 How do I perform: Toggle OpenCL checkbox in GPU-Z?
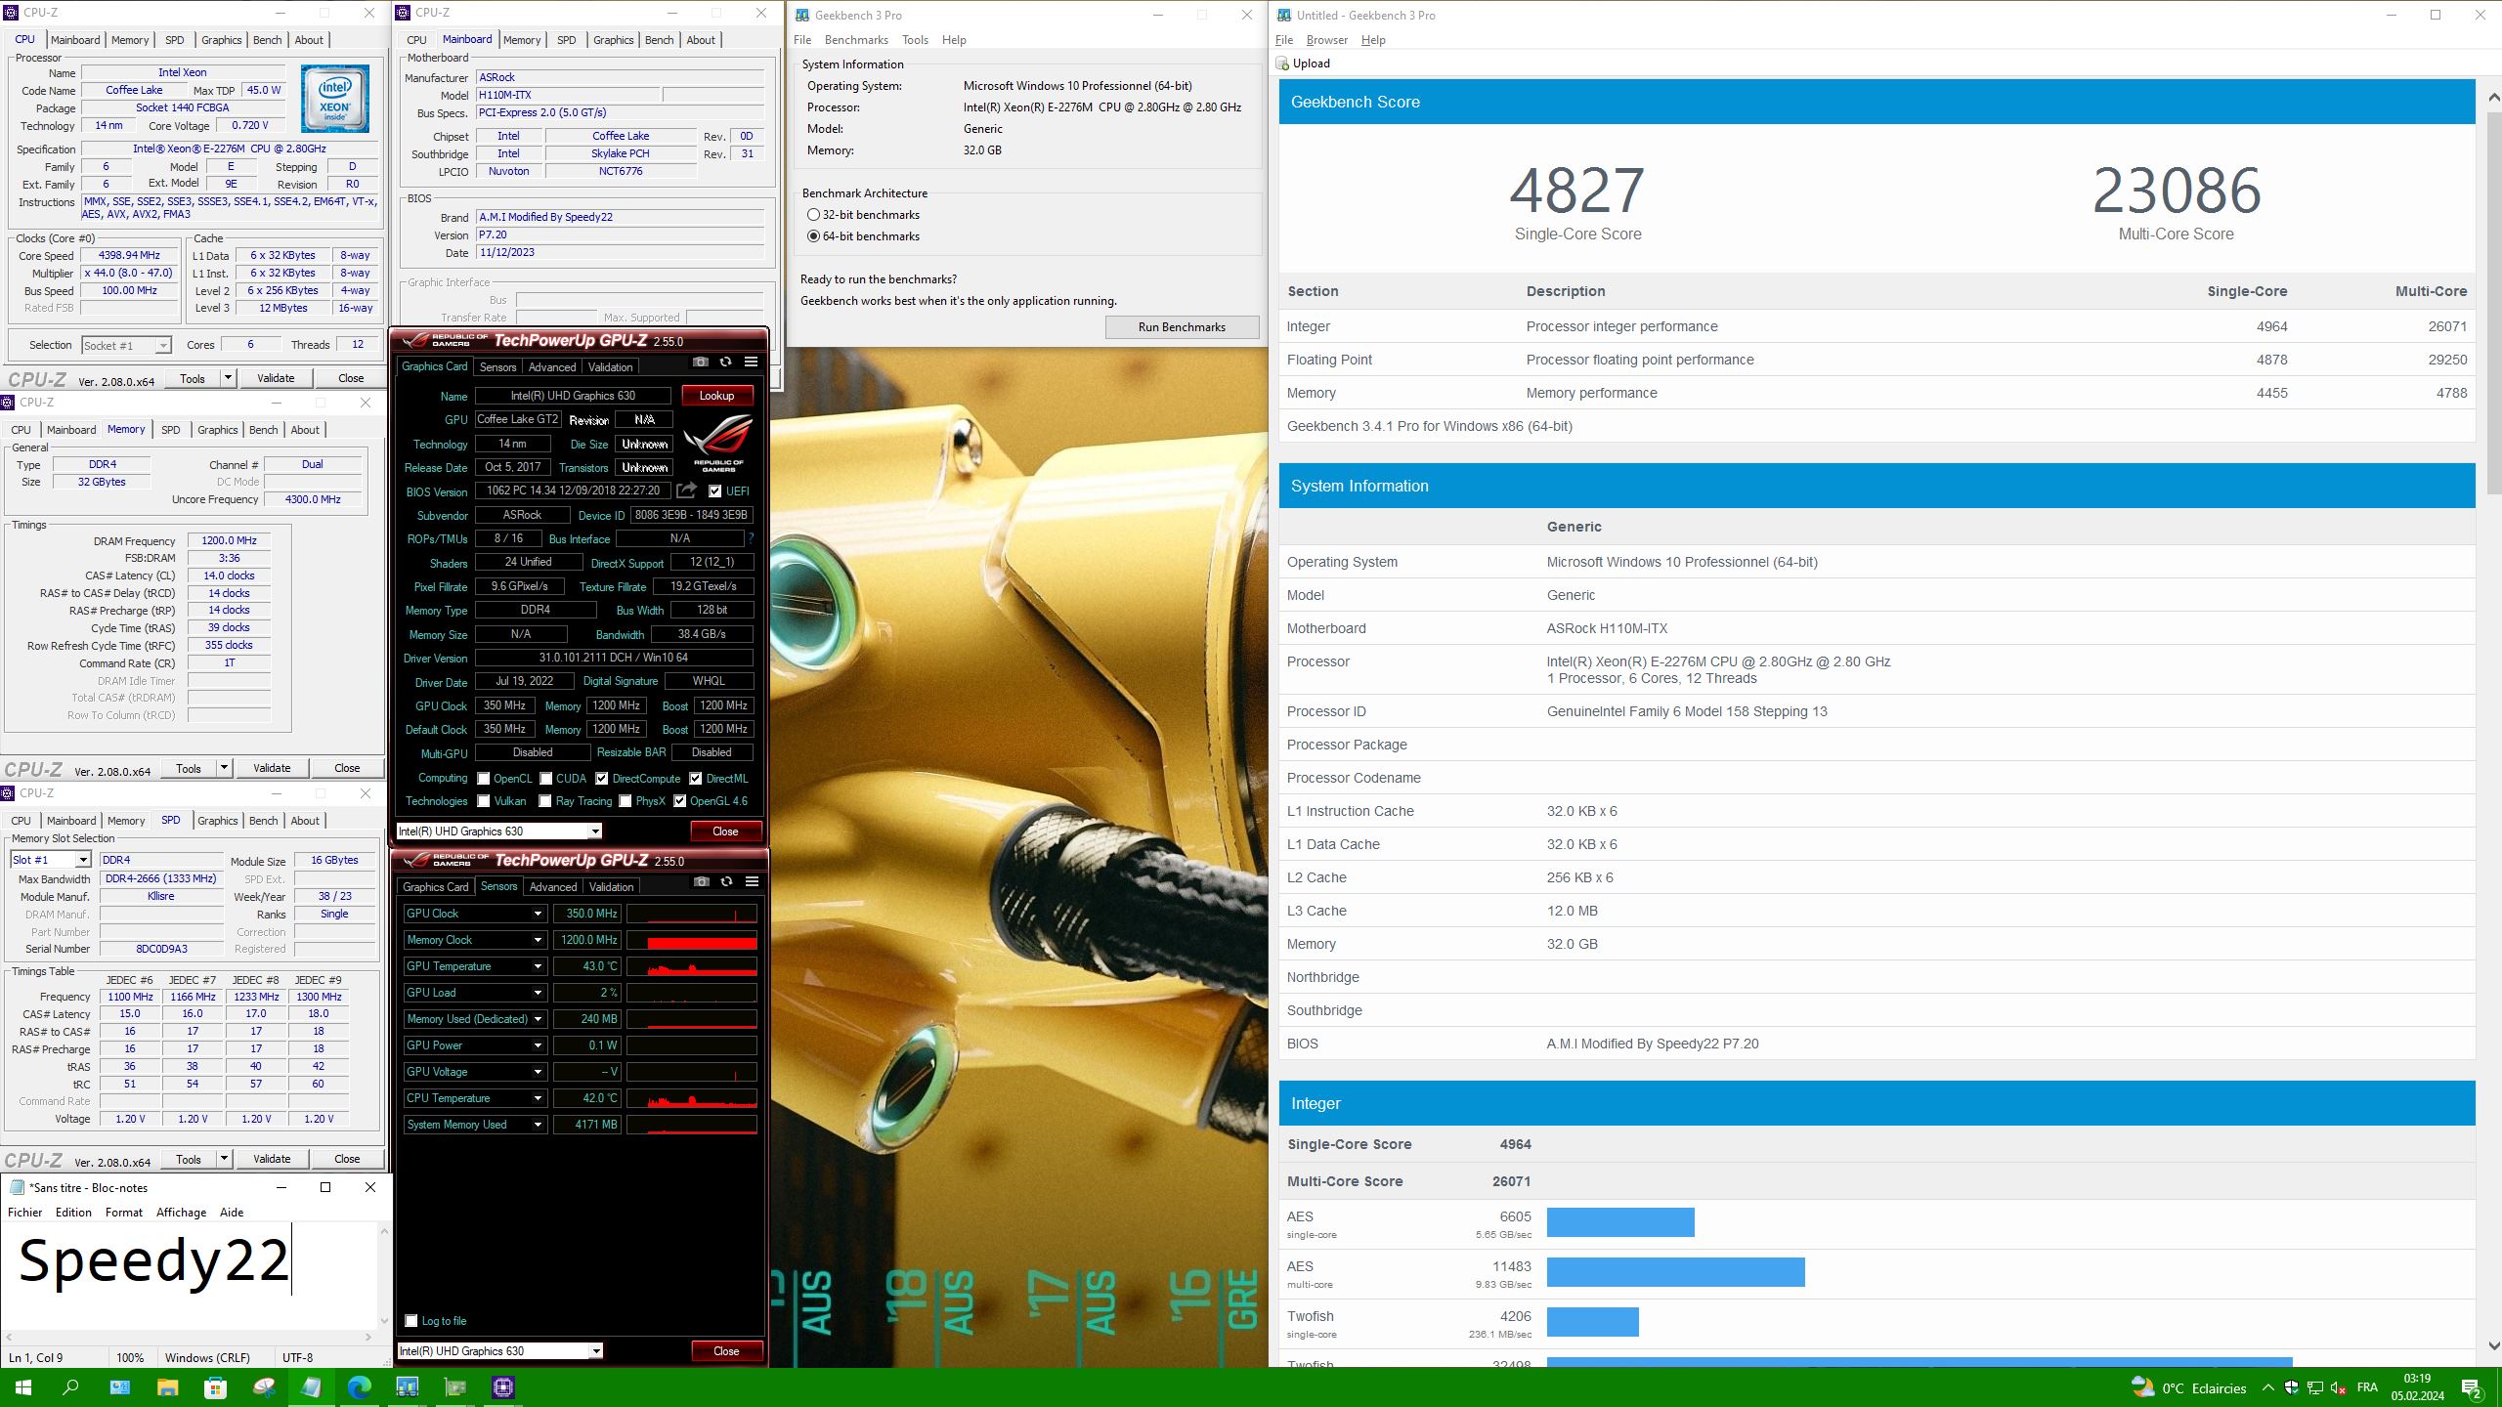click(x=483, y=779)
